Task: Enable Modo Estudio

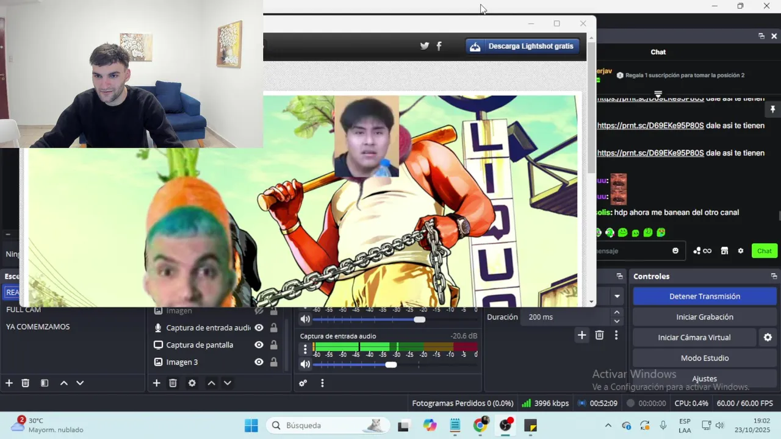Action: coord(705,358)
